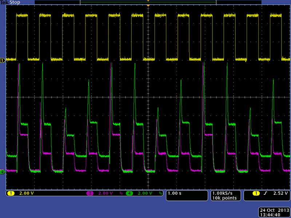The width and height of the screenshot is (291, 218).
Task: Select the green channel 4 badge in readout
Action: tap(129, 193)
